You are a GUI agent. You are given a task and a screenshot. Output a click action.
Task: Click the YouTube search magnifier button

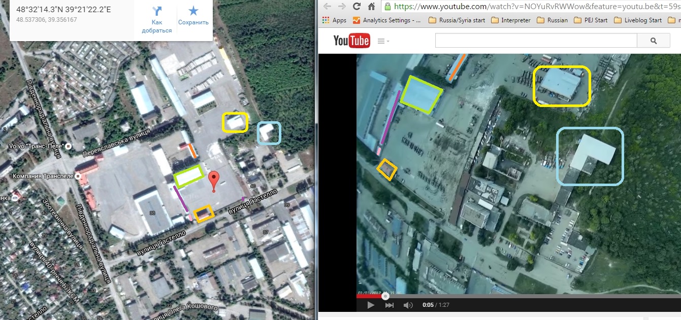tap(654, 41)
